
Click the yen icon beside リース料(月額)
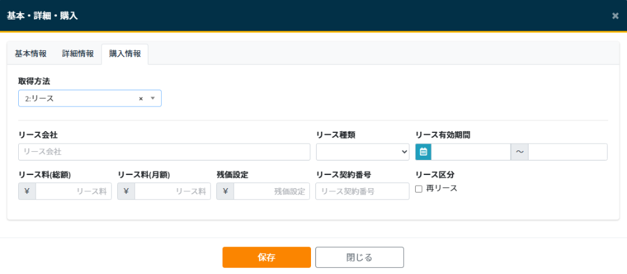tap(126, 191)
